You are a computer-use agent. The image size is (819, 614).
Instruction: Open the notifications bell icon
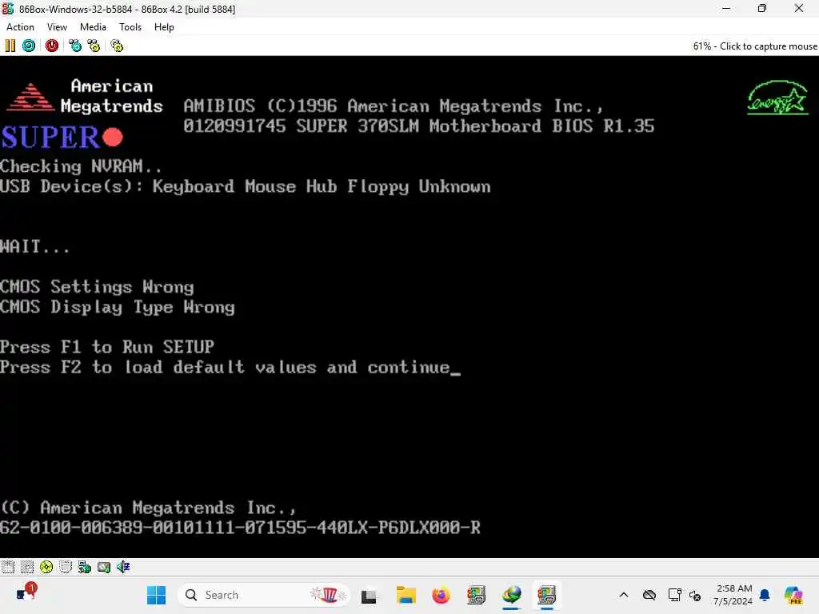pyautogui.click(x=765, y=595)
